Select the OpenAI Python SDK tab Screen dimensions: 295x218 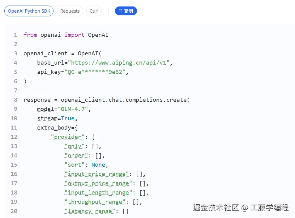[x=29, y=11]
